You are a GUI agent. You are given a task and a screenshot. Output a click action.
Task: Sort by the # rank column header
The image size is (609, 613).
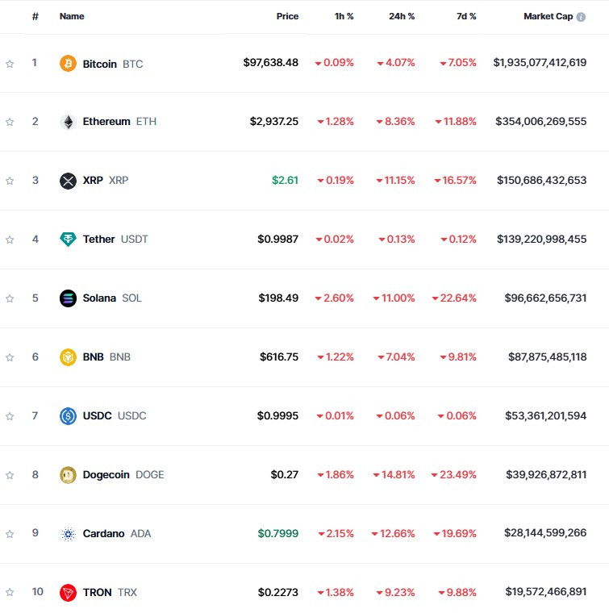pos(35,16)
